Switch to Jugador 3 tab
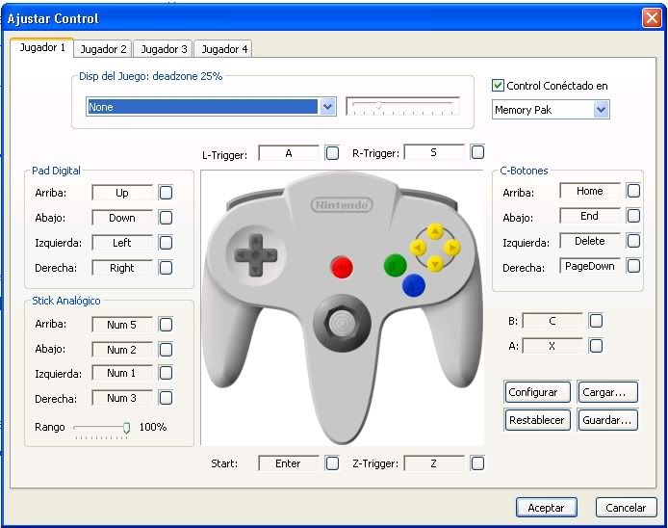This screenshot has height=528, width=668. point(164,49)
